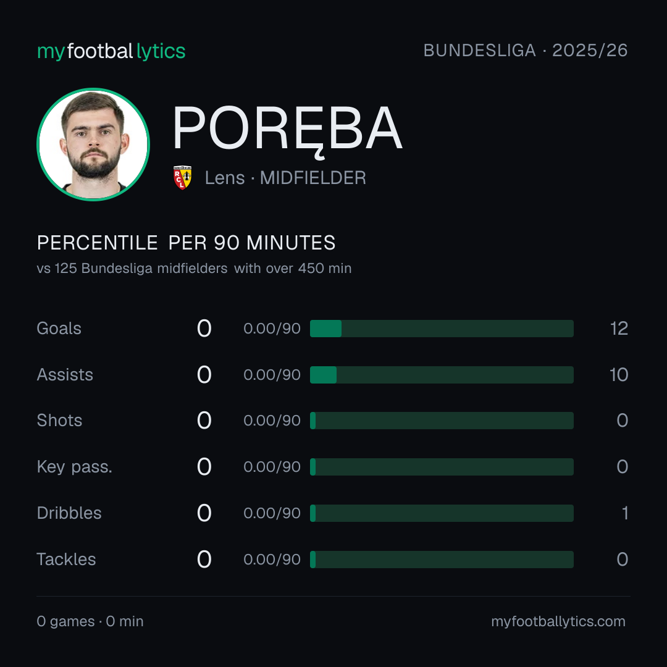Click the Tackles percentile bar

[x=442, y=560]
